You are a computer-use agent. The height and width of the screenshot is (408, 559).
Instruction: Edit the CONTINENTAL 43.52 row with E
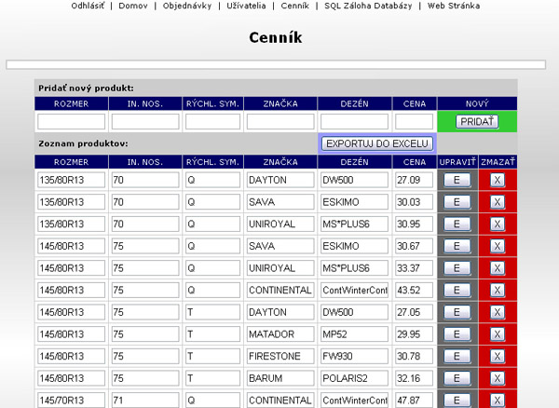457,290
